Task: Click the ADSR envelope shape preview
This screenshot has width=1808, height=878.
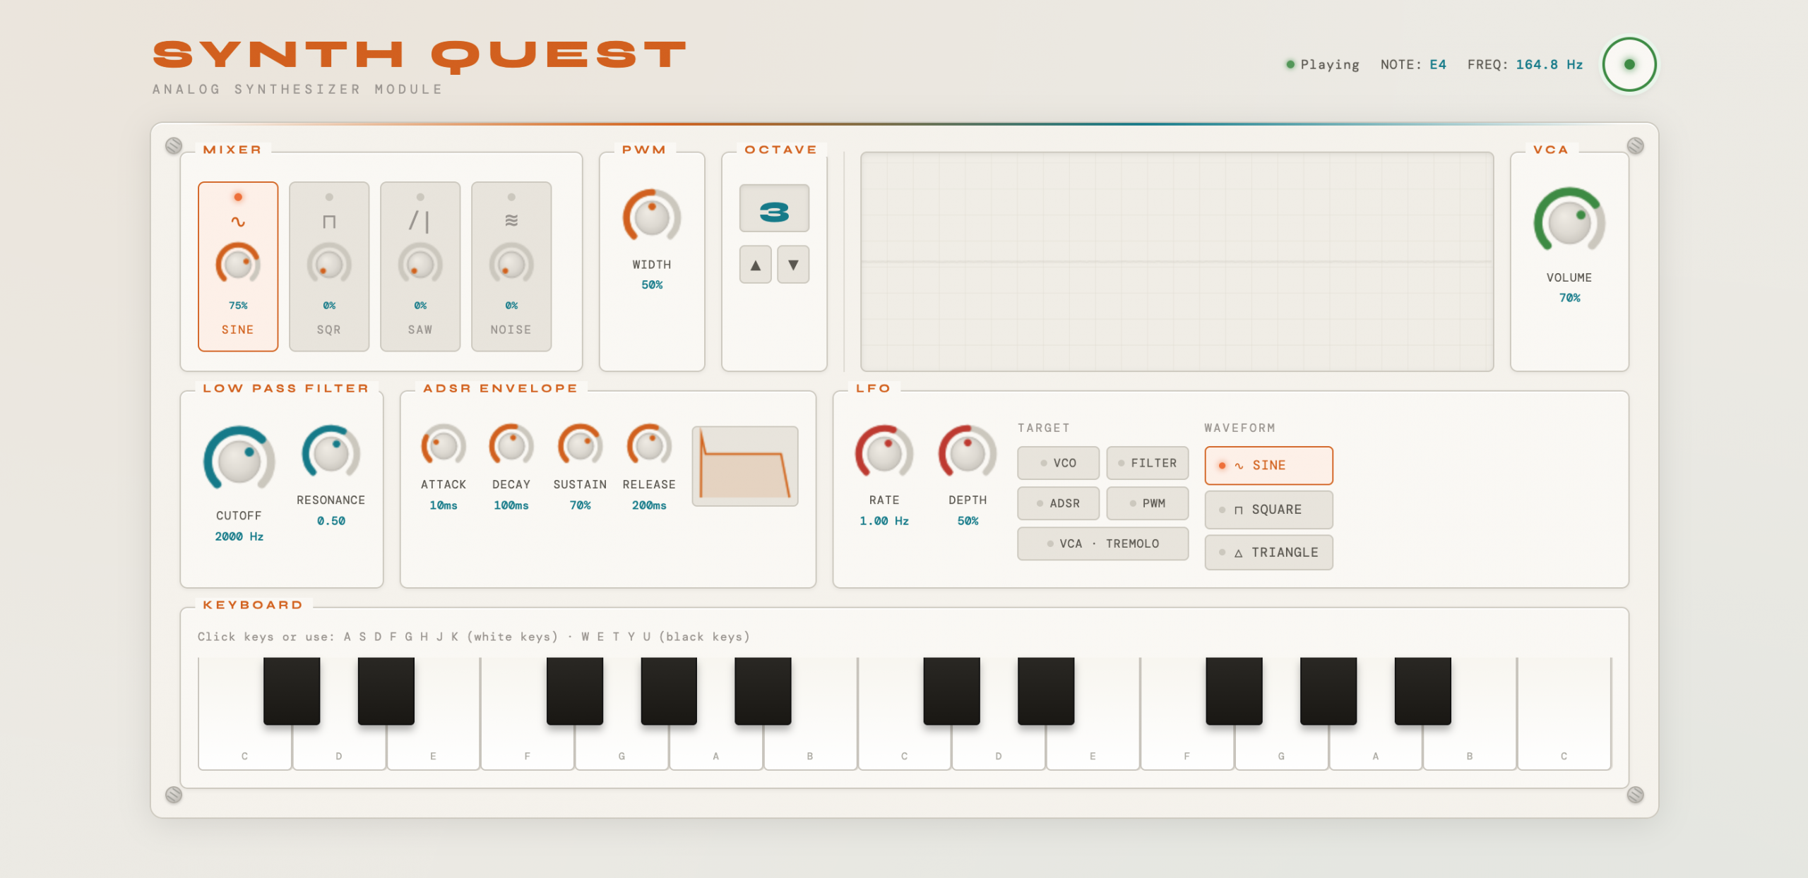Action: click(x=745, y=466)
